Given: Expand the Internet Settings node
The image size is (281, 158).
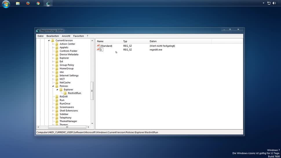Looking at the screenshot, I should [53, 76].
